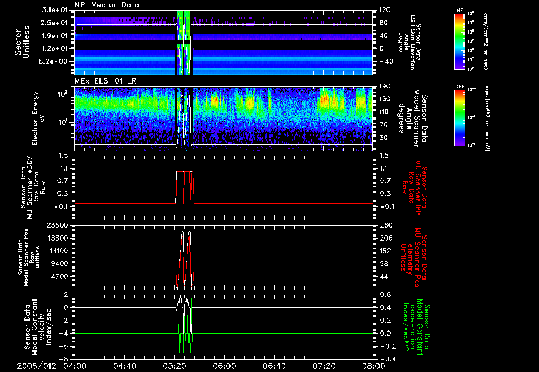This screenshot has width=539, height=372.
Task: Click the 07:20 time axis label
Action: click(325, 366)
